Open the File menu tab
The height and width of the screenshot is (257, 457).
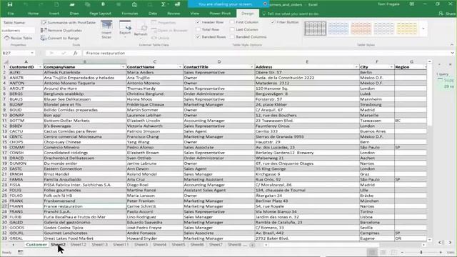tap(11, 14)
